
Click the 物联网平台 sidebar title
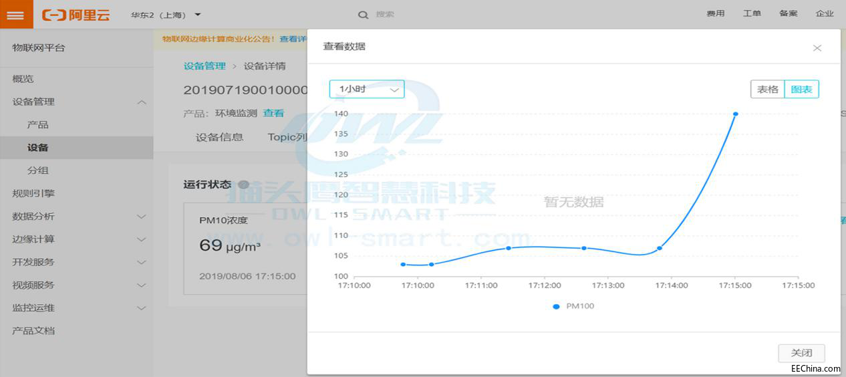(x=39, y=47)
